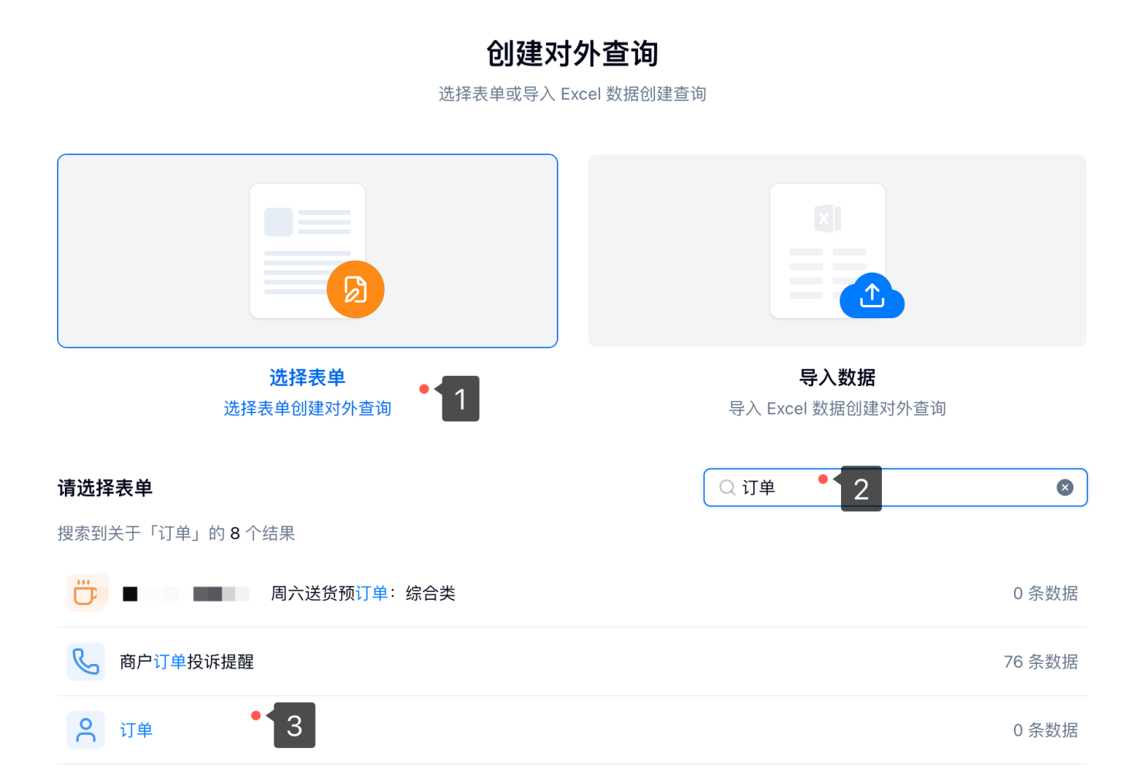Select the 订单 form from results
This screenshot has width=1133, height=772.
(x=136, y=730)
